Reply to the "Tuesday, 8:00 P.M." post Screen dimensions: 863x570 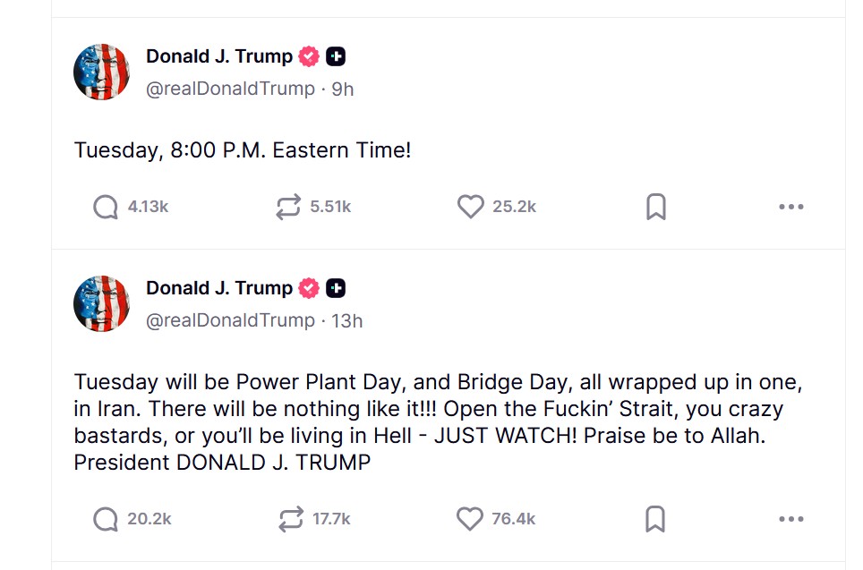click(106, 207)
